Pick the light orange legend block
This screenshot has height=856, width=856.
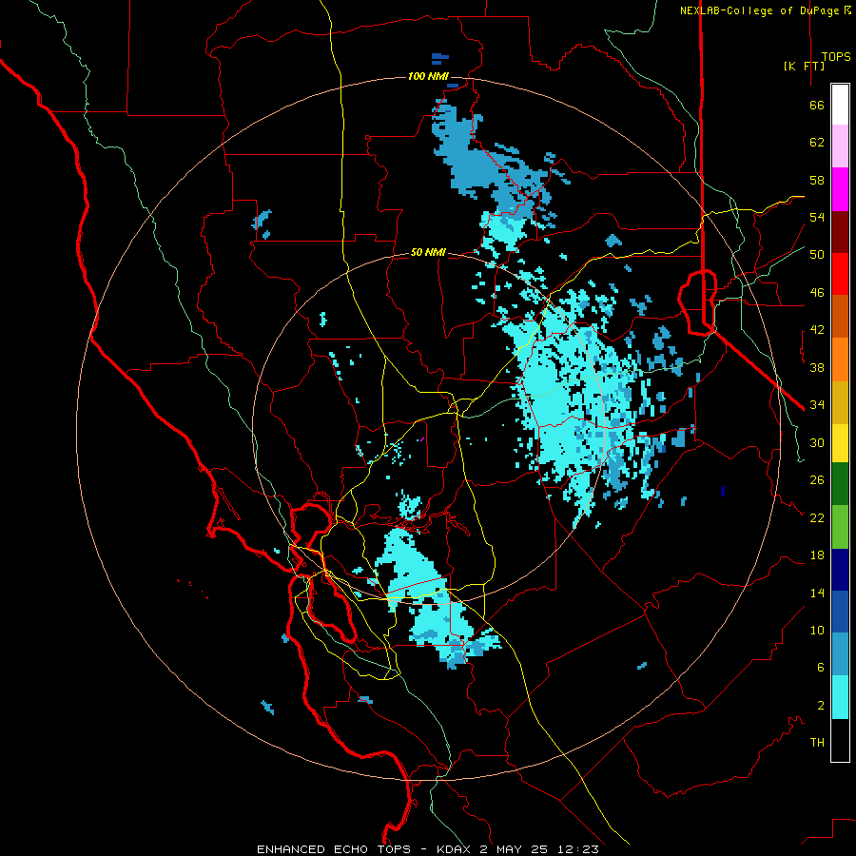840,360
